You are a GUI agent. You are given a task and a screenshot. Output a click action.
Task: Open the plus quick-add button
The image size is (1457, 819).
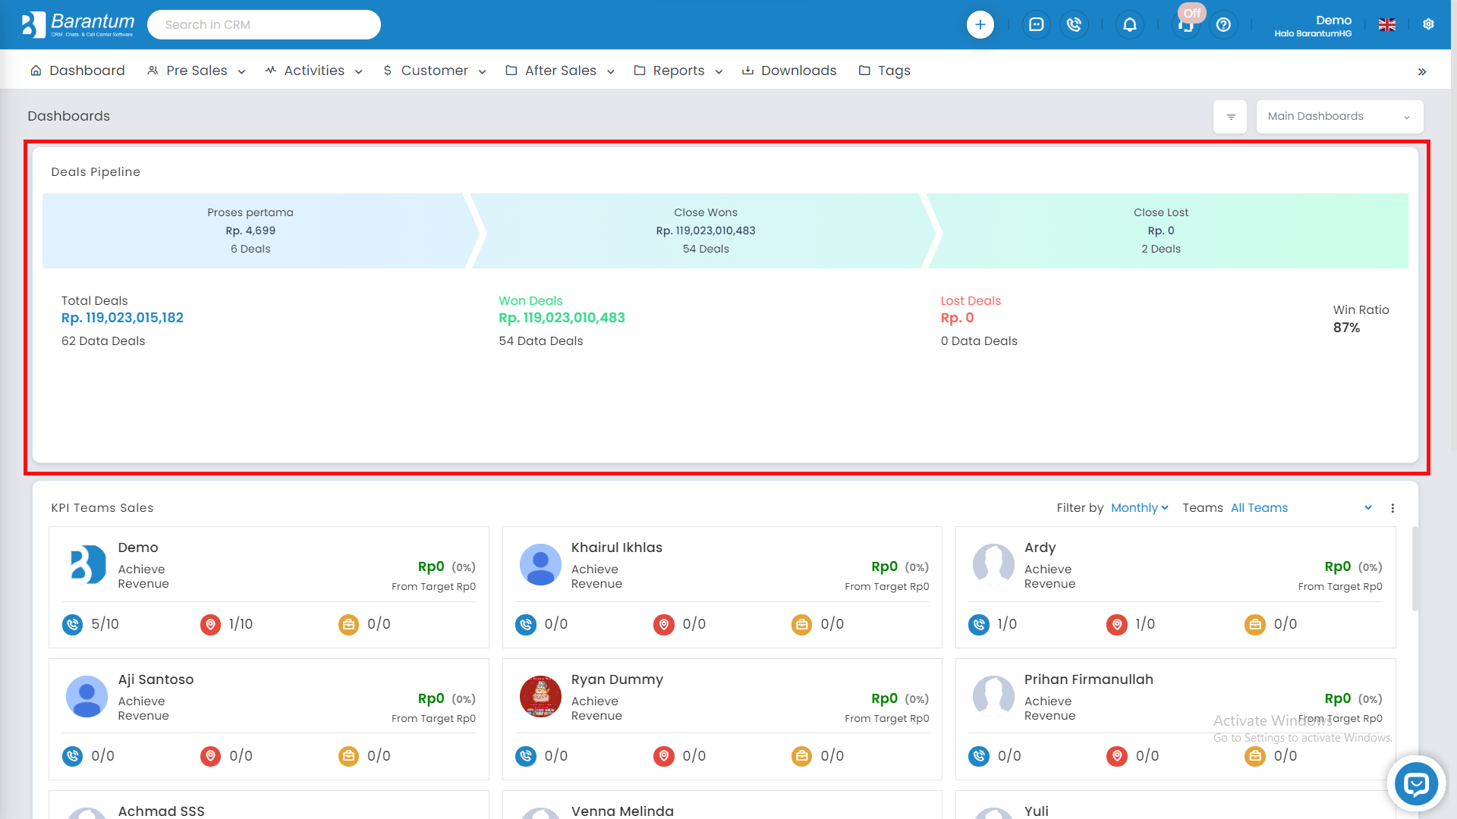[x=980, y=25]
